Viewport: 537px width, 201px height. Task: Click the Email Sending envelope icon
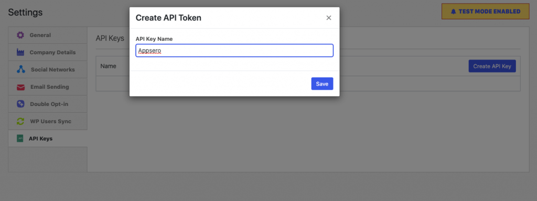click(20, 87)
